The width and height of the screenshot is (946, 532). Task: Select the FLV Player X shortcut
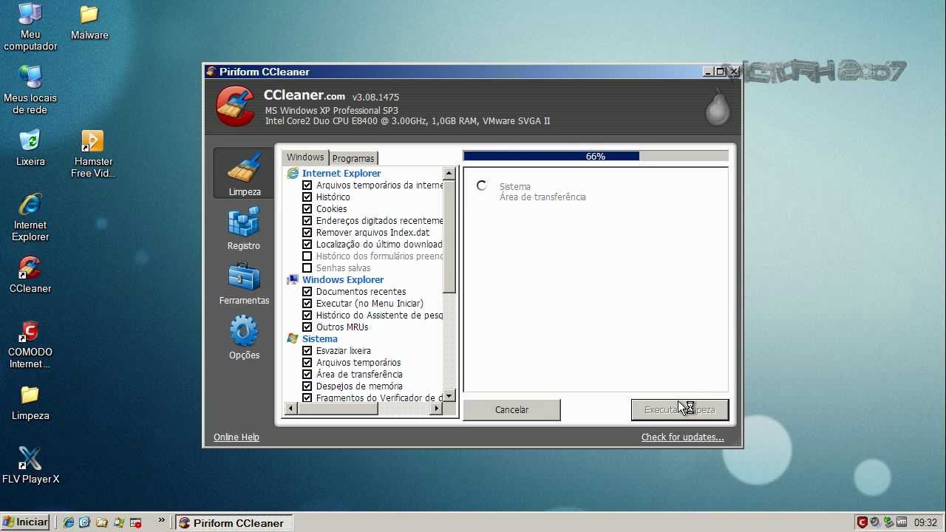30,465
